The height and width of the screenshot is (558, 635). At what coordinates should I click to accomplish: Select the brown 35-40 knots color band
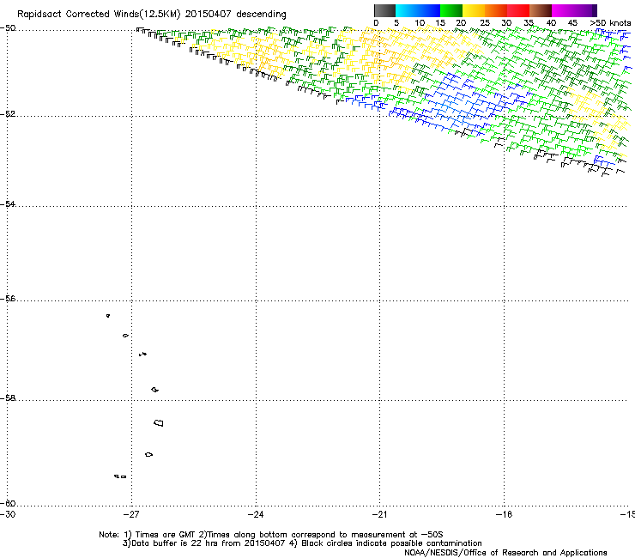coord(541,10)
